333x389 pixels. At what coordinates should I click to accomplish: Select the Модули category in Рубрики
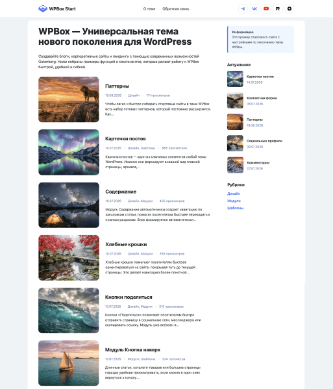pos(234,201)
